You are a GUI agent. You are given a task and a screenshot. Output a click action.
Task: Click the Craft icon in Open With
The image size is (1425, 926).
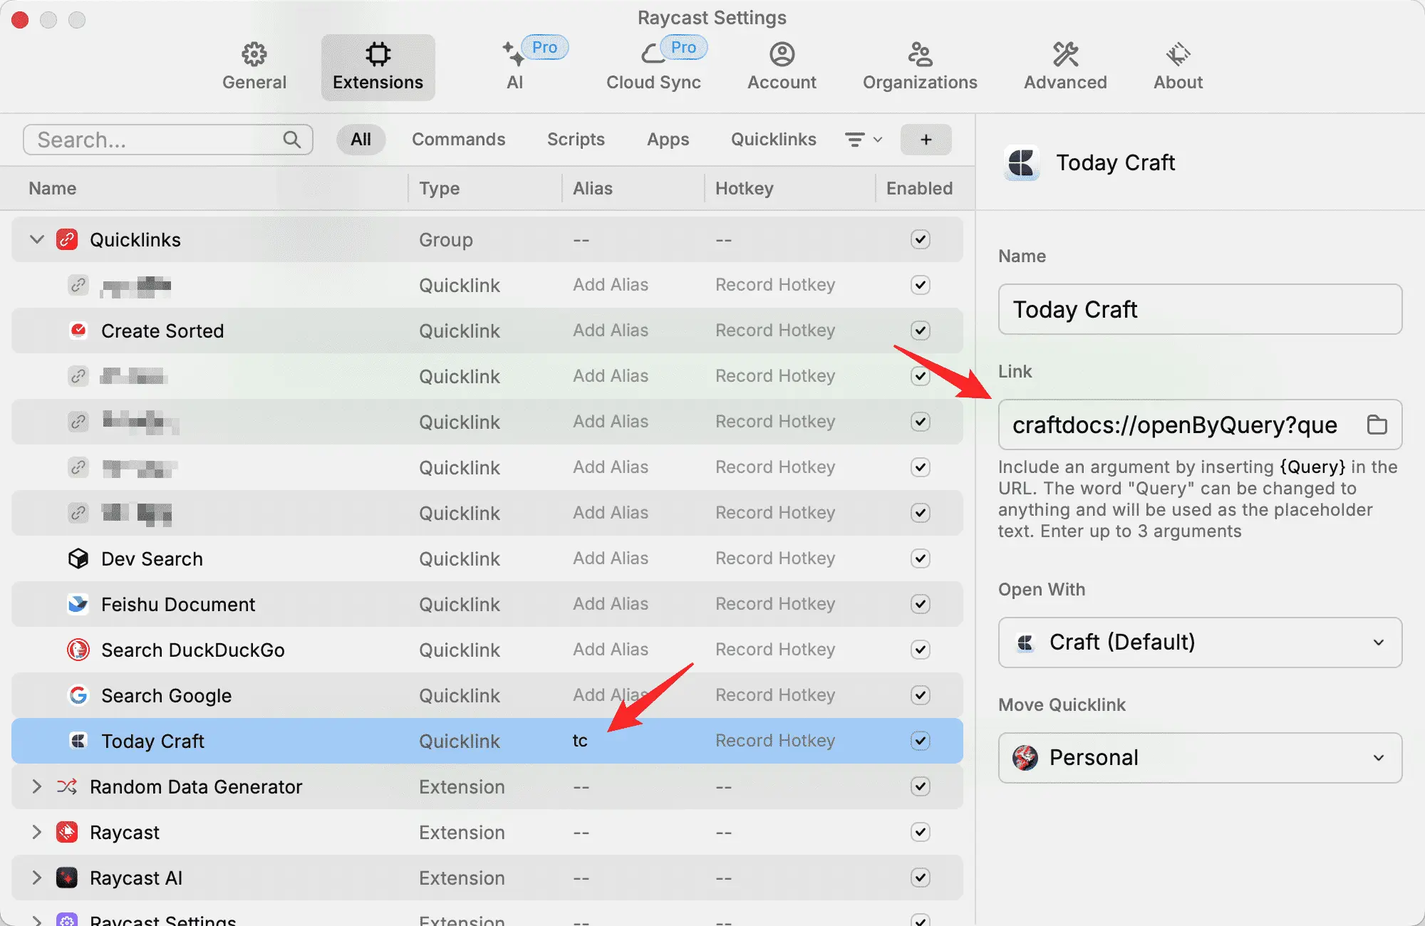point(1025,643)
